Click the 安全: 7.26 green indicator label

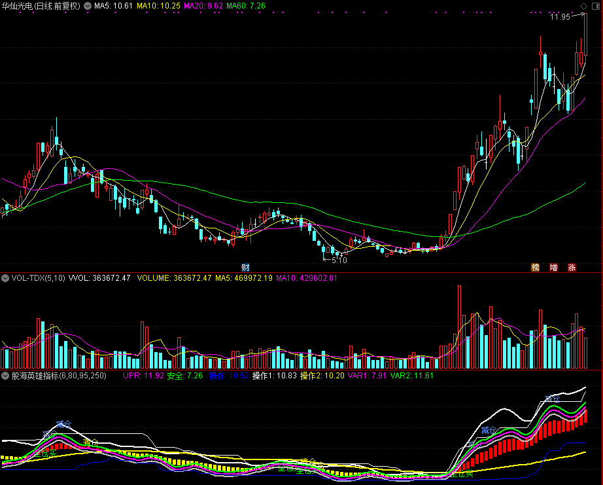(184, 376)
